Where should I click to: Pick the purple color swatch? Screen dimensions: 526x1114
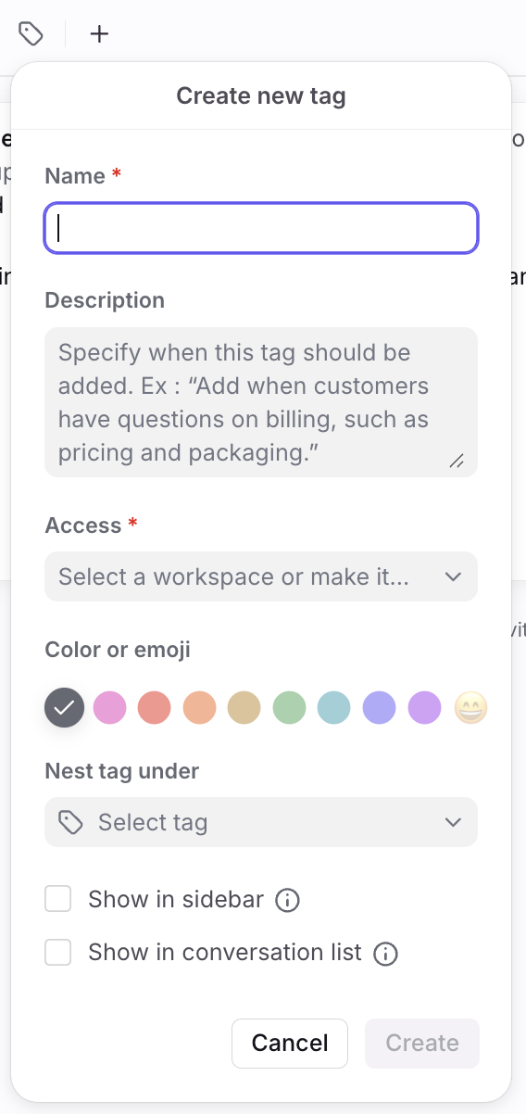[x=424, y=709]
